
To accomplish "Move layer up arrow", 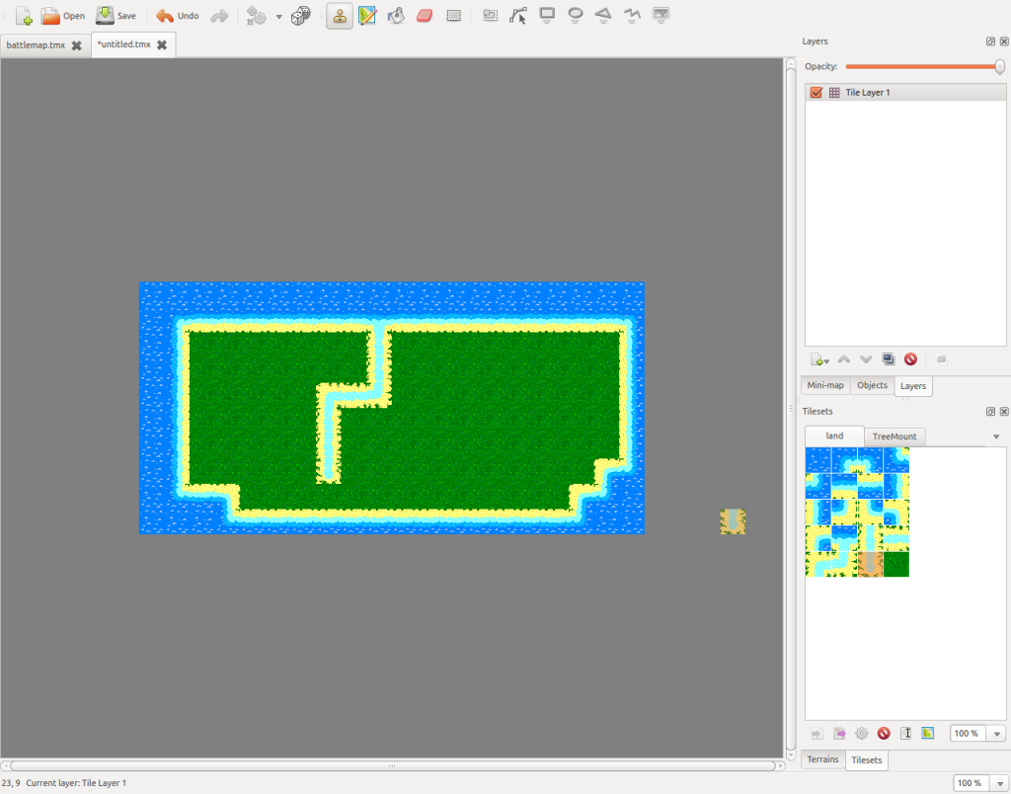I will [843, 359].
